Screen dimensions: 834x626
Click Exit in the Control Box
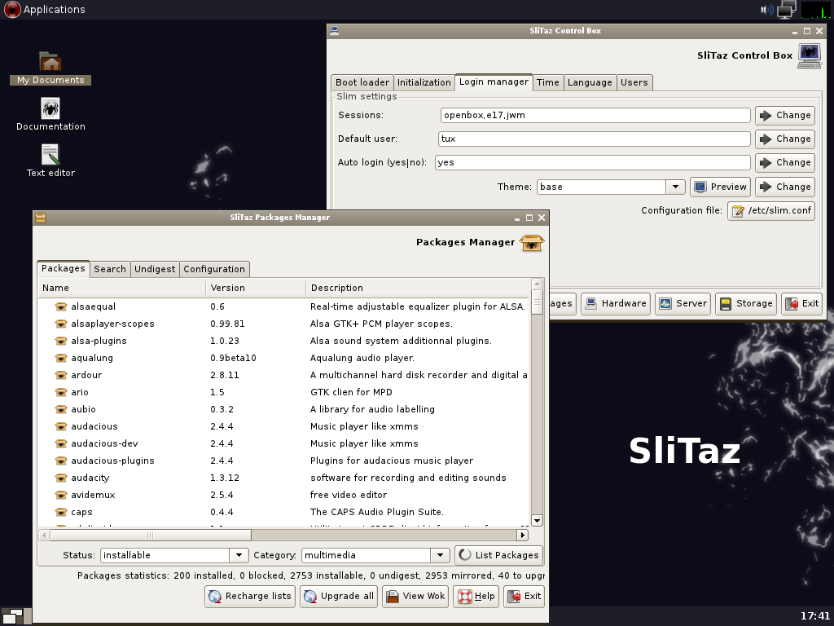click(x=802, y=303)
